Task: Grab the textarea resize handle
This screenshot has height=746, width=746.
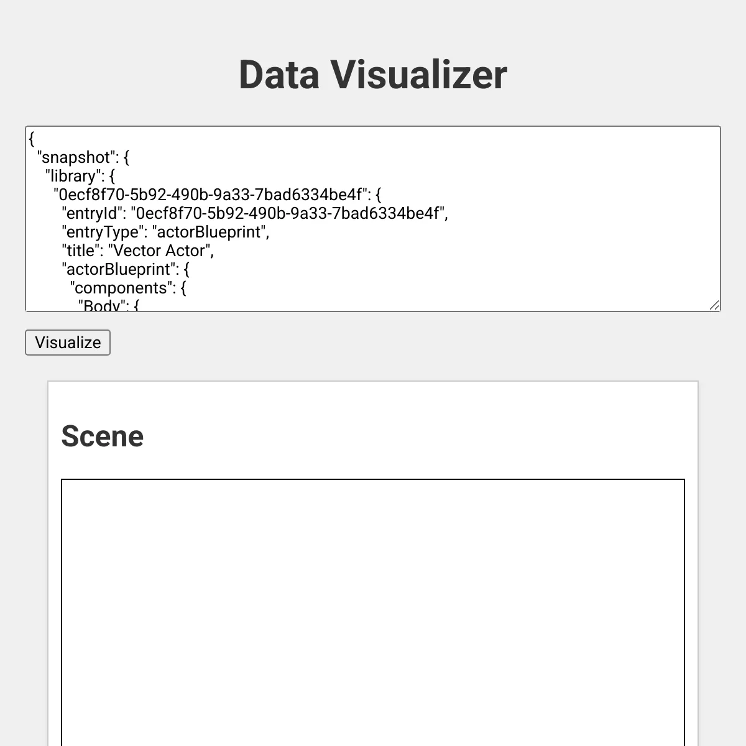Action: click(714, 305)
